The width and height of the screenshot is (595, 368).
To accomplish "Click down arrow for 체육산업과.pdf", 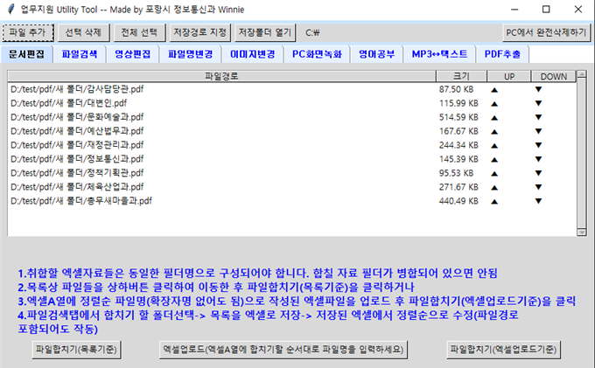I will 539,187.
